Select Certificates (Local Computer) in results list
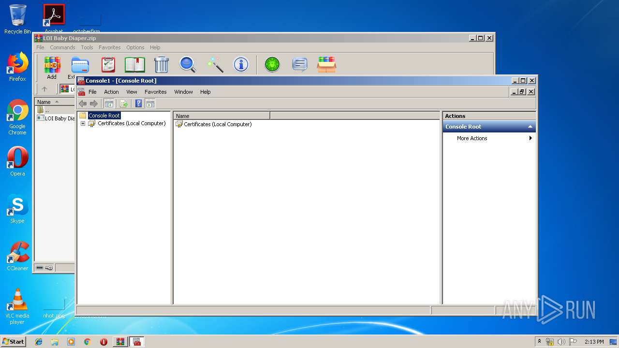 click(x=218, y=124)
